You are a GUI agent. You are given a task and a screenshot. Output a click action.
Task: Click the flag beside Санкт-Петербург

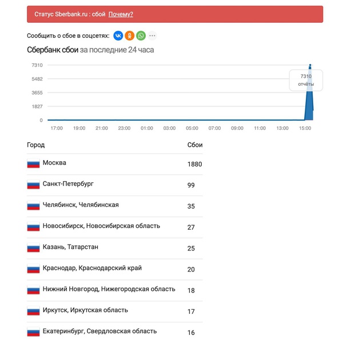[x=34, y=185]
